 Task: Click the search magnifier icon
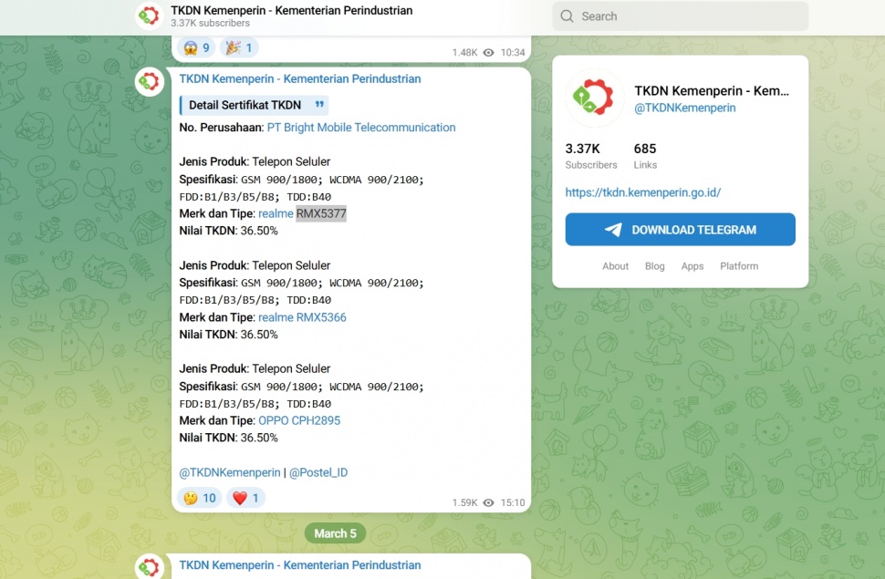[567, 16]
